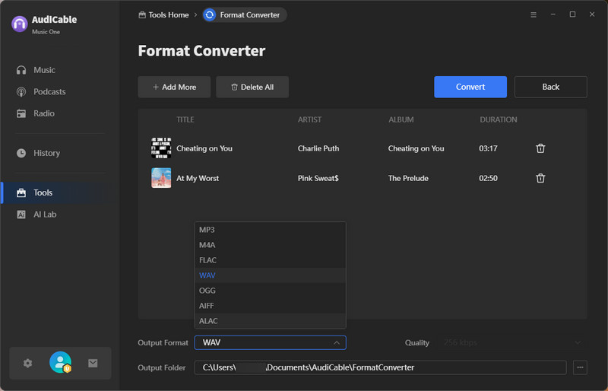Open the Music section headphones icon

tap(21, 70)
